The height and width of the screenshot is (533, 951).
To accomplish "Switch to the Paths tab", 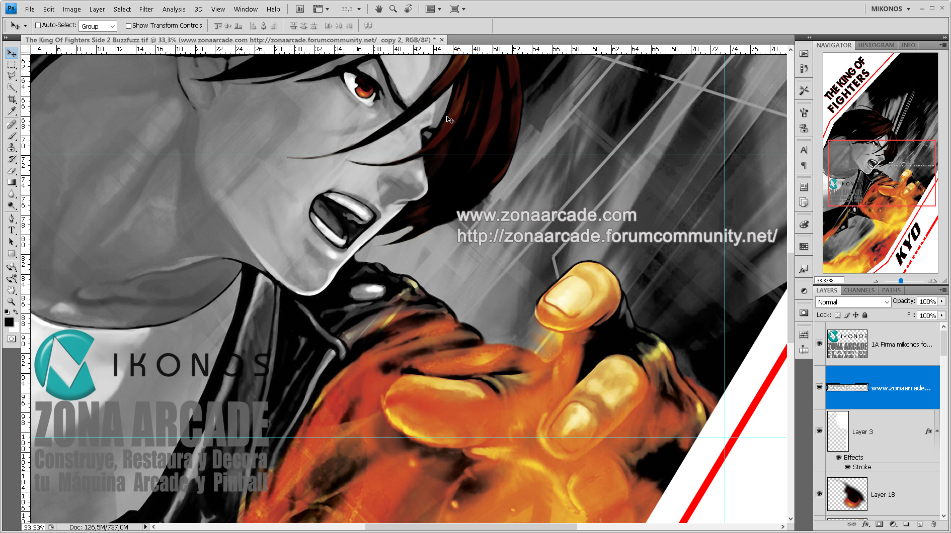I will click(x=891, y=290).
